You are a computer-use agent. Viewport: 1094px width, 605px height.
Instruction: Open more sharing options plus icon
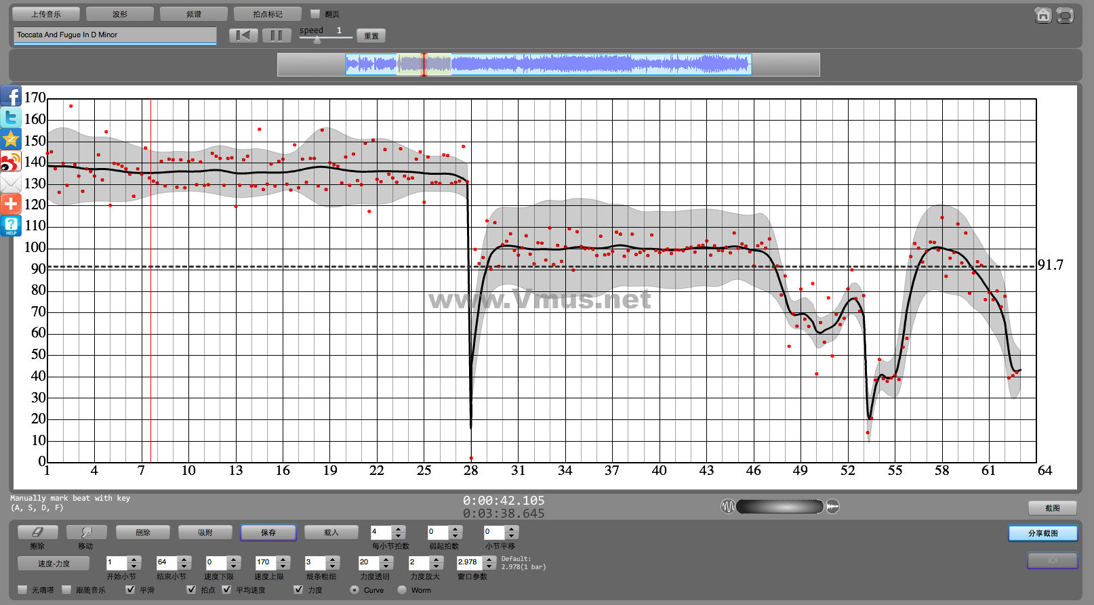click(11, 204)
